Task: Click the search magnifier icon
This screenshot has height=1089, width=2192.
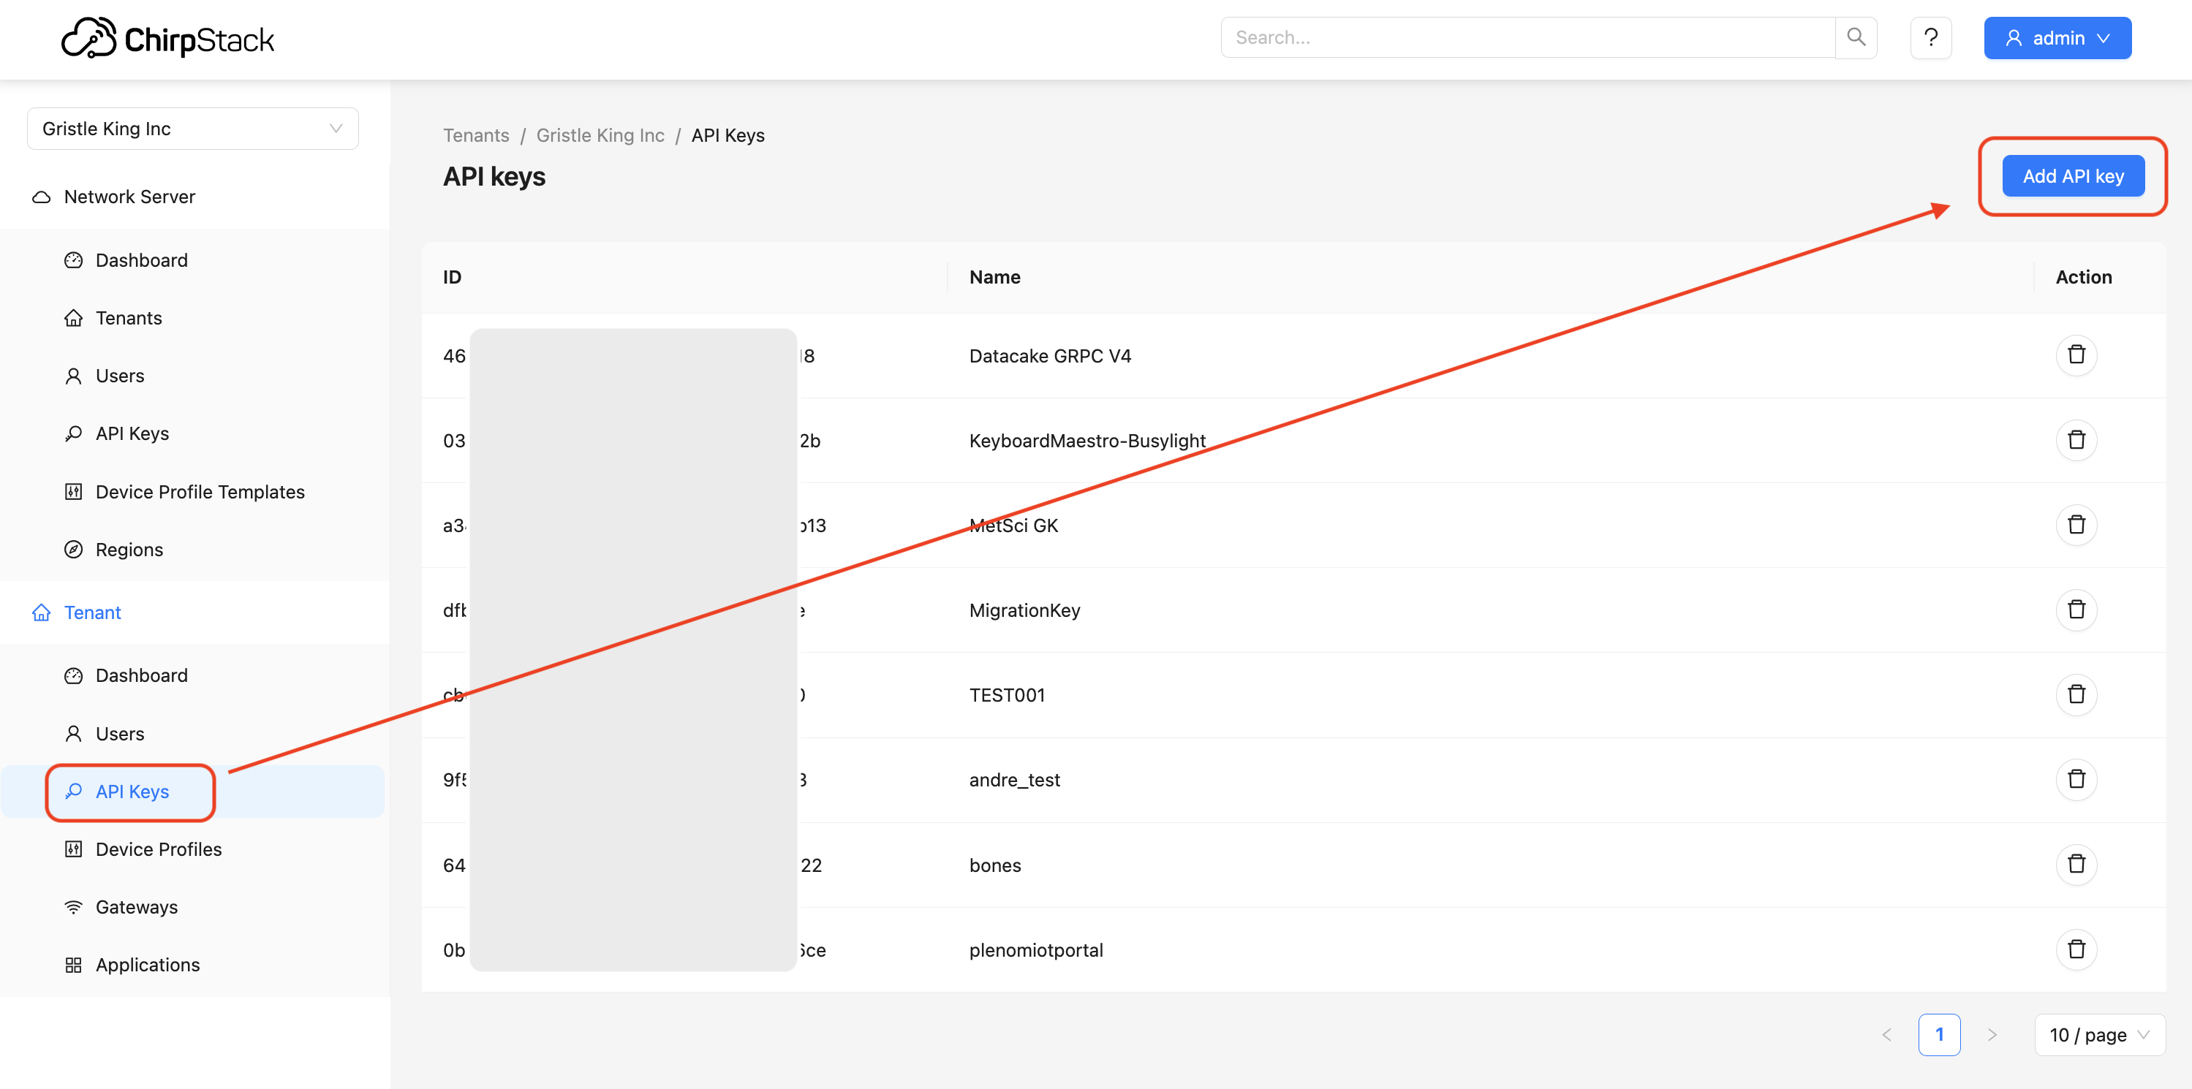Action: pyautogui.click(x=1856, y=37)
